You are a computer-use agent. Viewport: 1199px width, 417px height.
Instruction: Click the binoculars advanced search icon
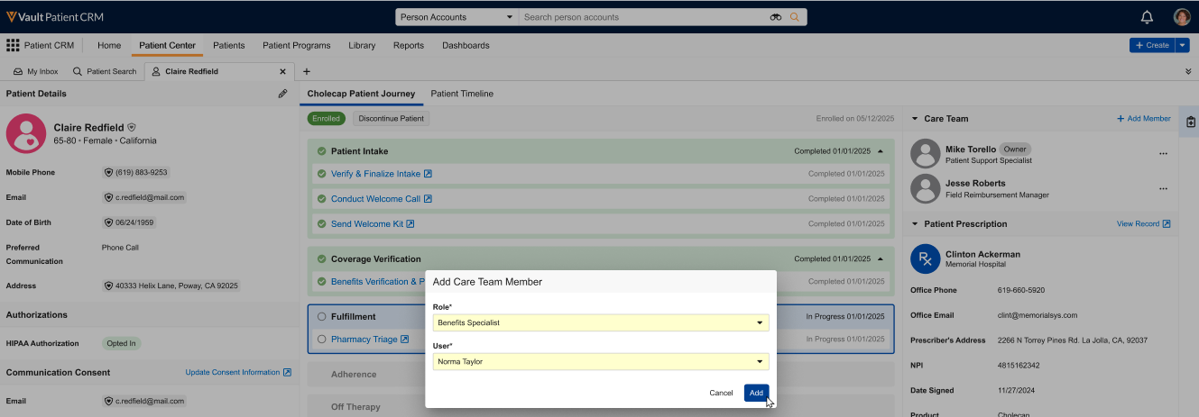(776, 17)
